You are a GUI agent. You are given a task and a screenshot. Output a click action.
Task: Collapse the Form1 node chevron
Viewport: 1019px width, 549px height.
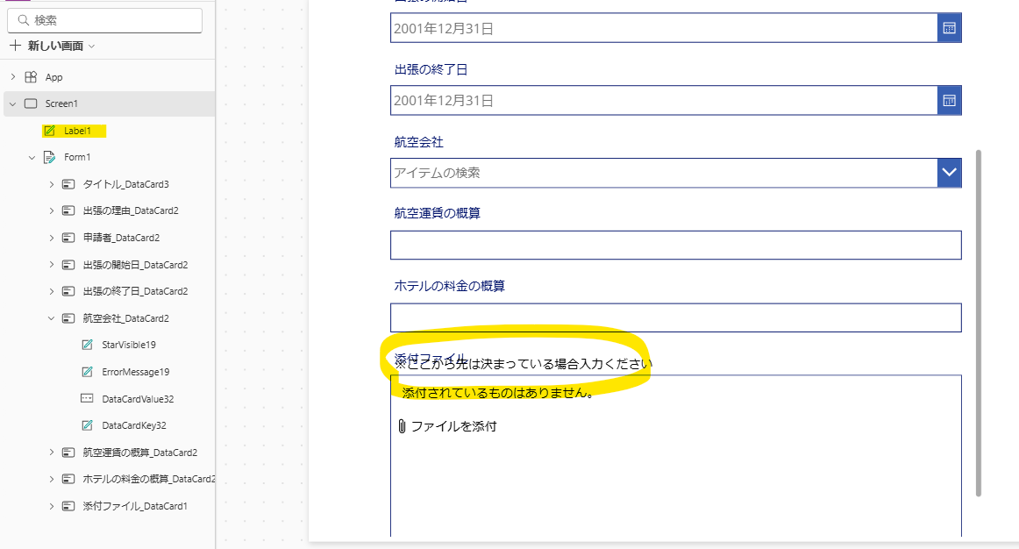click(x=32, y=157)
